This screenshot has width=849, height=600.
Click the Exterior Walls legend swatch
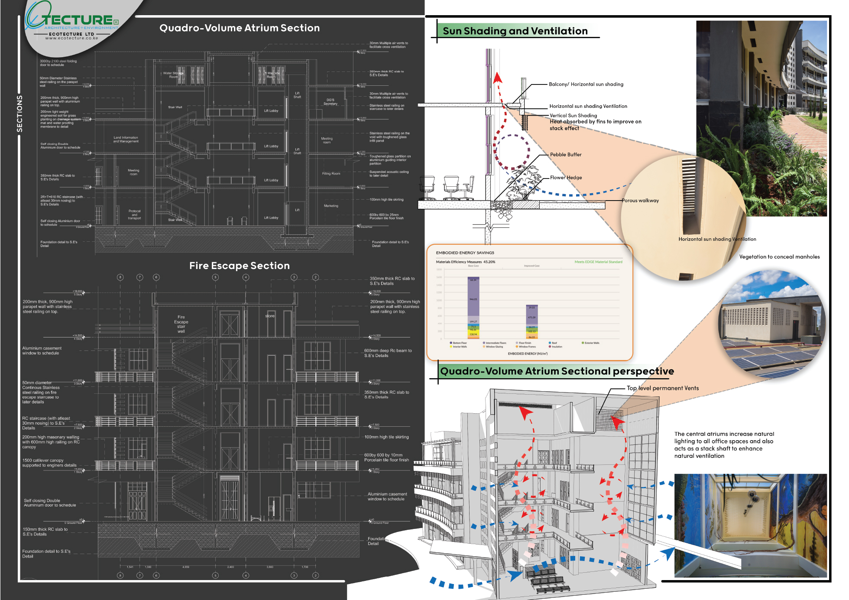583,343
